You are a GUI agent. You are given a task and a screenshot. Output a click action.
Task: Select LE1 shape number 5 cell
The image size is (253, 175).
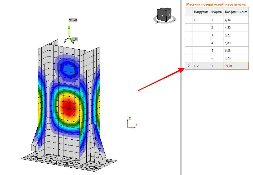pyautogui.click(x=217, y=51)
